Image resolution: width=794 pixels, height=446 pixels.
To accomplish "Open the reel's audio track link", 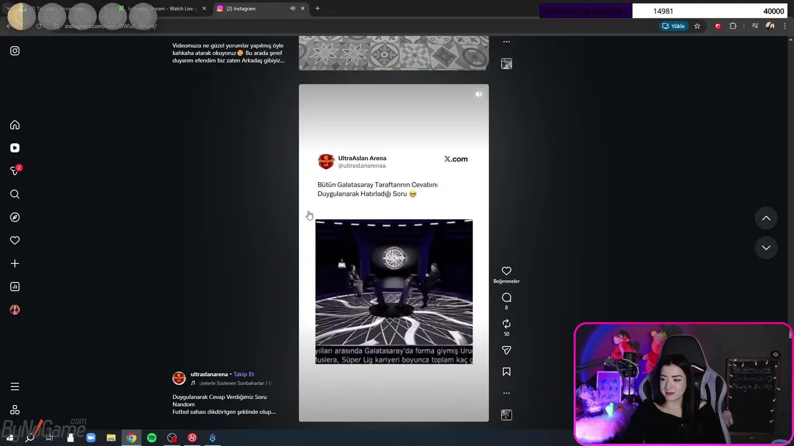I will click(231, 383).
